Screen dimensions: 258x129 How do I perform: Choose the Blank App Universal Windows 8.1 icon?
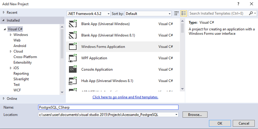click(73, 35)
